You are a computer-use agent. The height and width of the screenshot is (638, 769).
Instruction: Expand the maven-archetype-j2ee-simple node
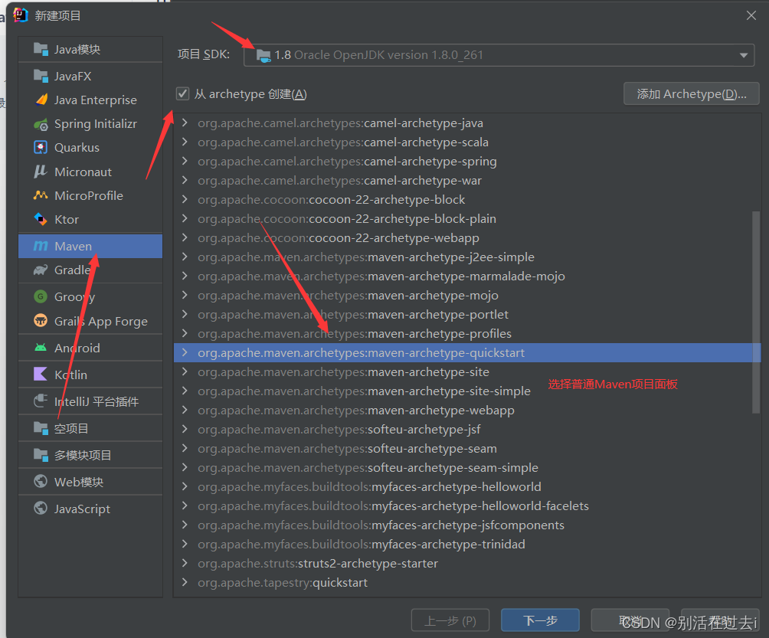(185, 257)
